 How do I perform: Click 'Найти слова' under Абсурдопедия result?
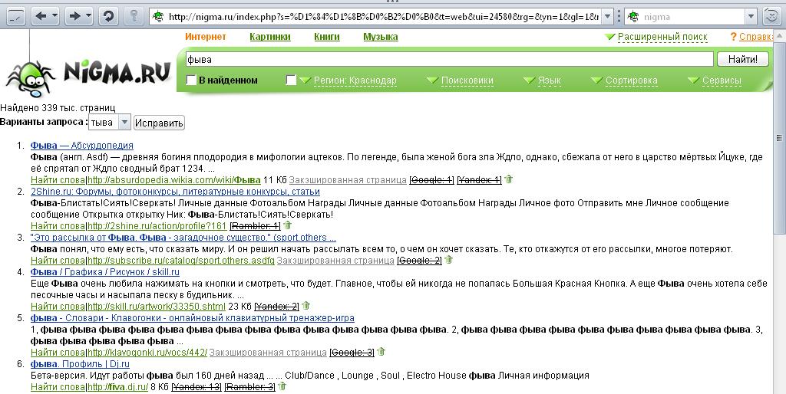[58, 179]
